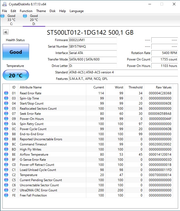Click status orb for Free Fall Protection
Viewport: 180px width, 211px height.
[x=6, y=195]
